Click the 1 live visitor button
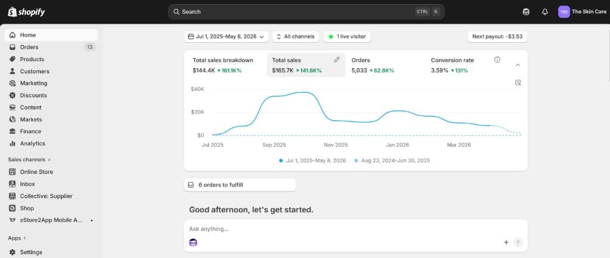This screenshot has height=258, width=610. [347, 36]
